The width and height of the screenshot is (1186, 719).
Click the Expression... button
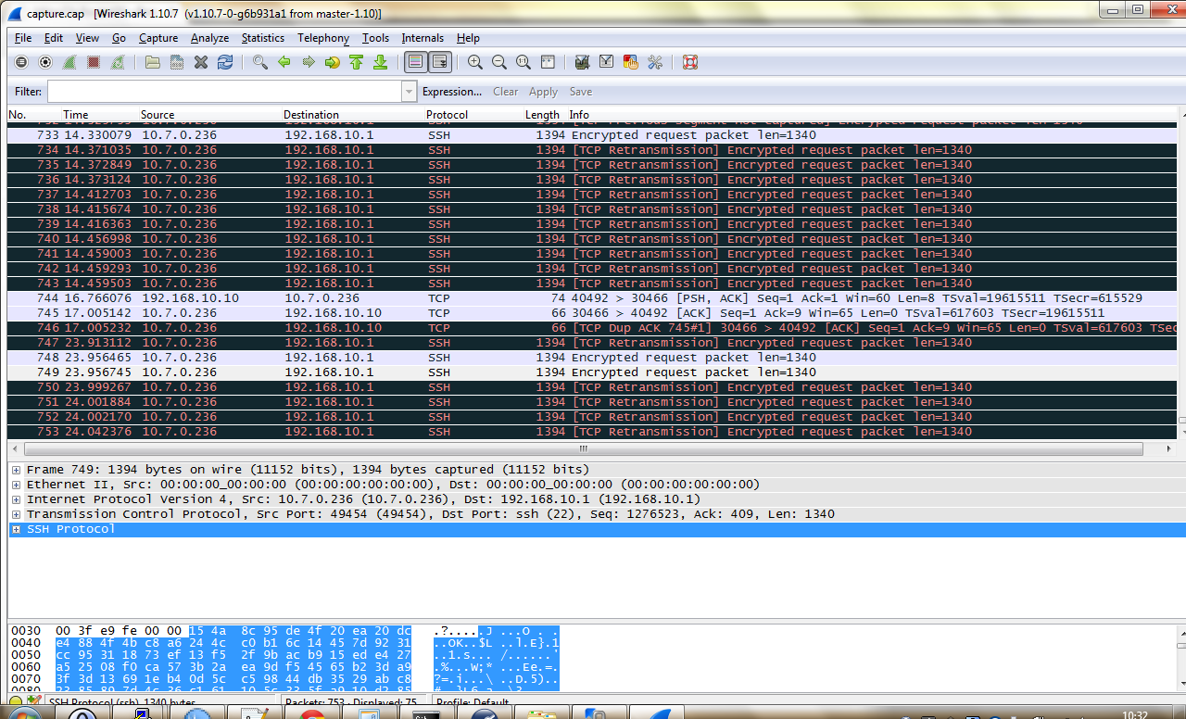451,92
